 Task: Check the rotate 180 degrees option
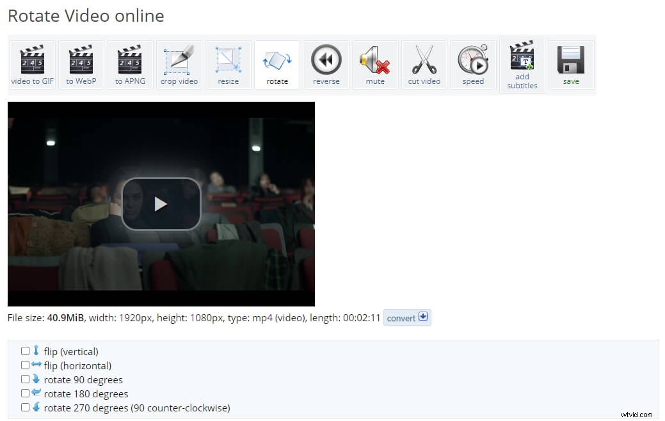[x=25, y=393]
